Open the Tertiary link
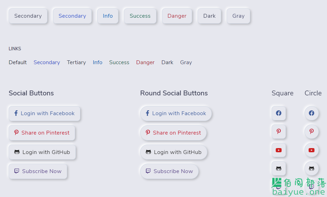 pos(76,62)
